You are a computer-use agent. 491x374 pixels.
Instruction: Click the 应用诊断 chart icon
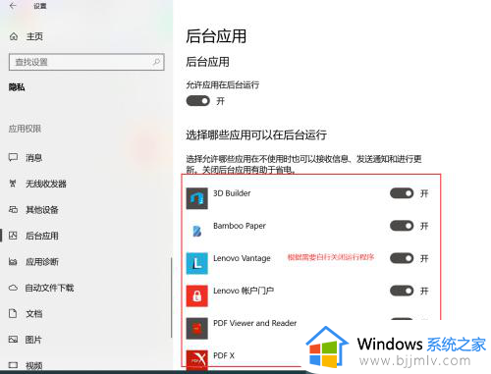[x=13, y=261]
